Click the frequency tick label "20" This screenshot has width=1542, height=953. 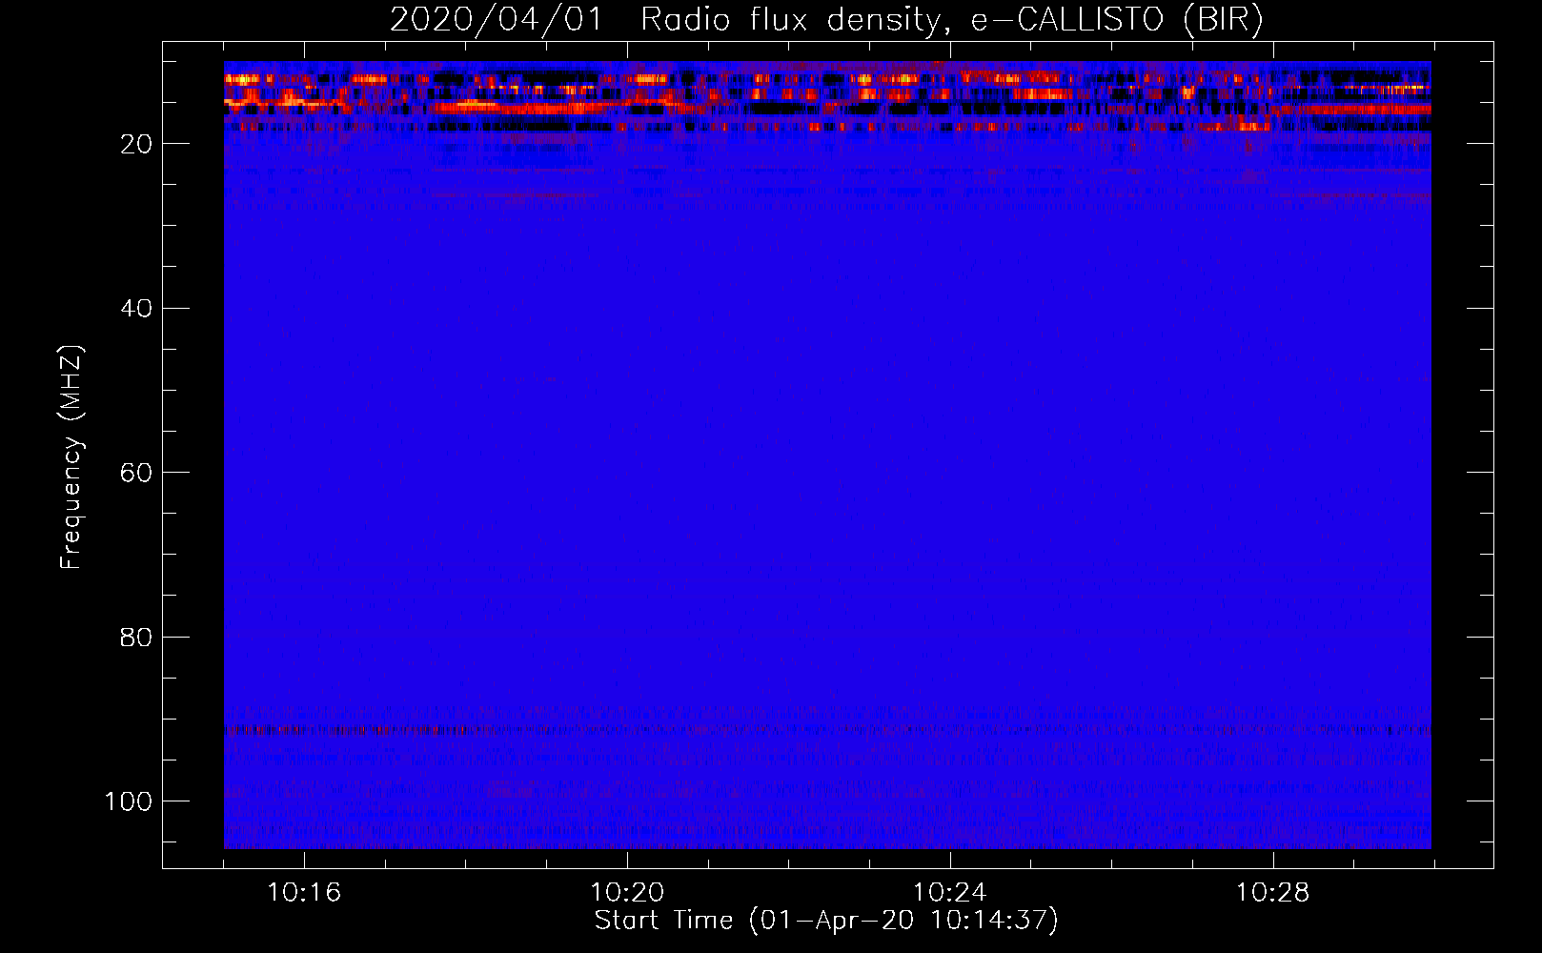(x=137, y=144)
